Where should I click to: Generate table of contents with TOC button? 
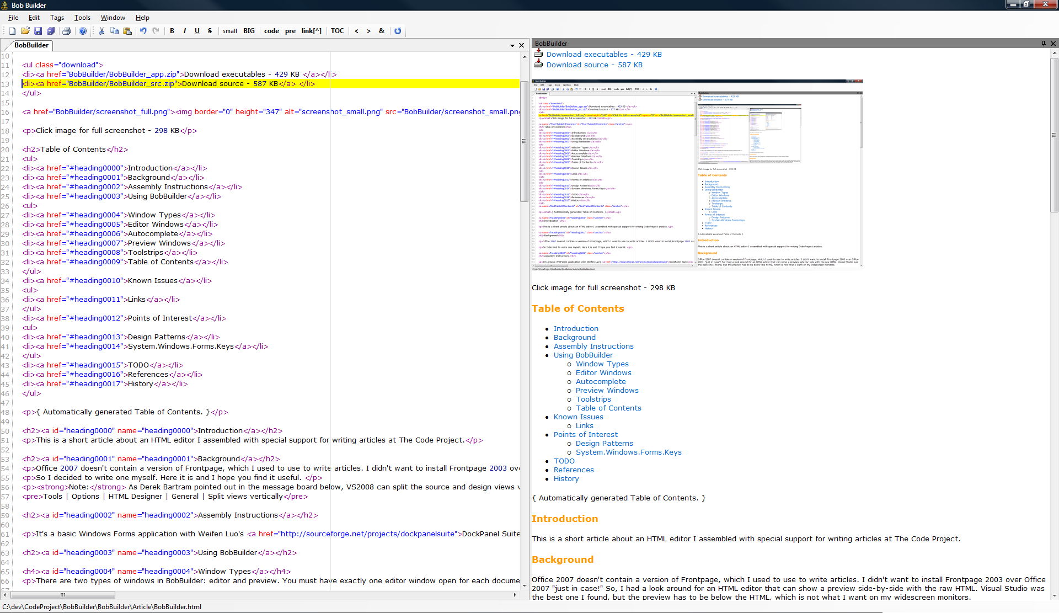click(338, 31)
